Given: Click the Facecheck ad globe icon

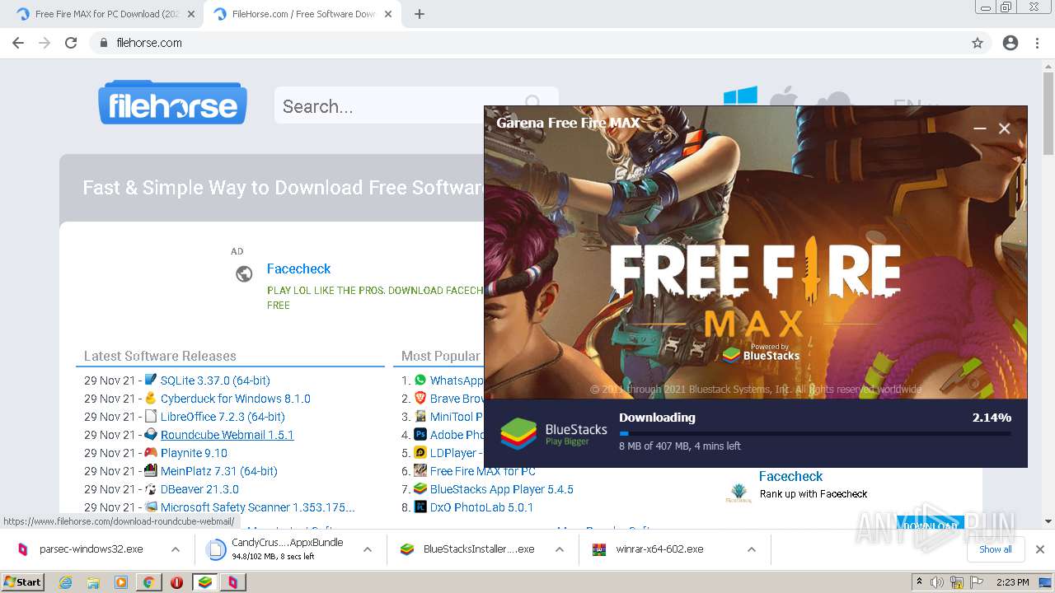Looking at the screenshot, I should (x=244, y=274).
